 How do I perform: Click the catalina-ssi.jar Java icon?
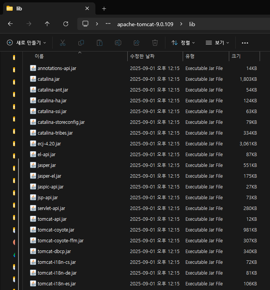33,111
